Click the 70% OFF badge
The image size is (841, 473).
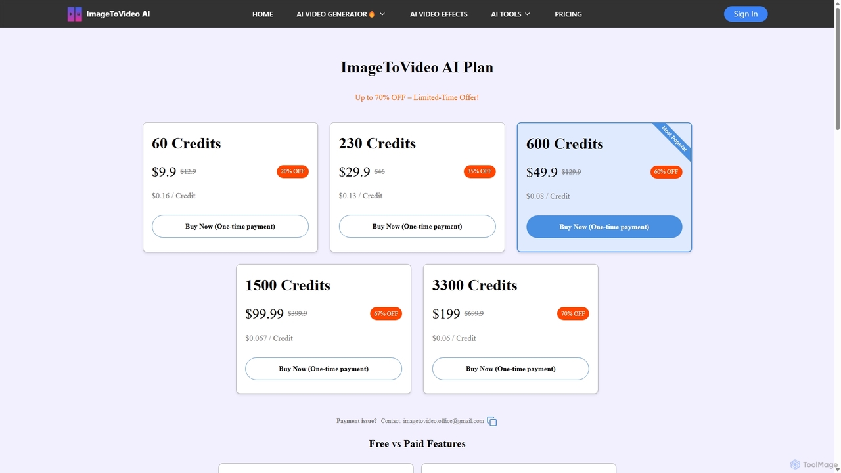573,313
